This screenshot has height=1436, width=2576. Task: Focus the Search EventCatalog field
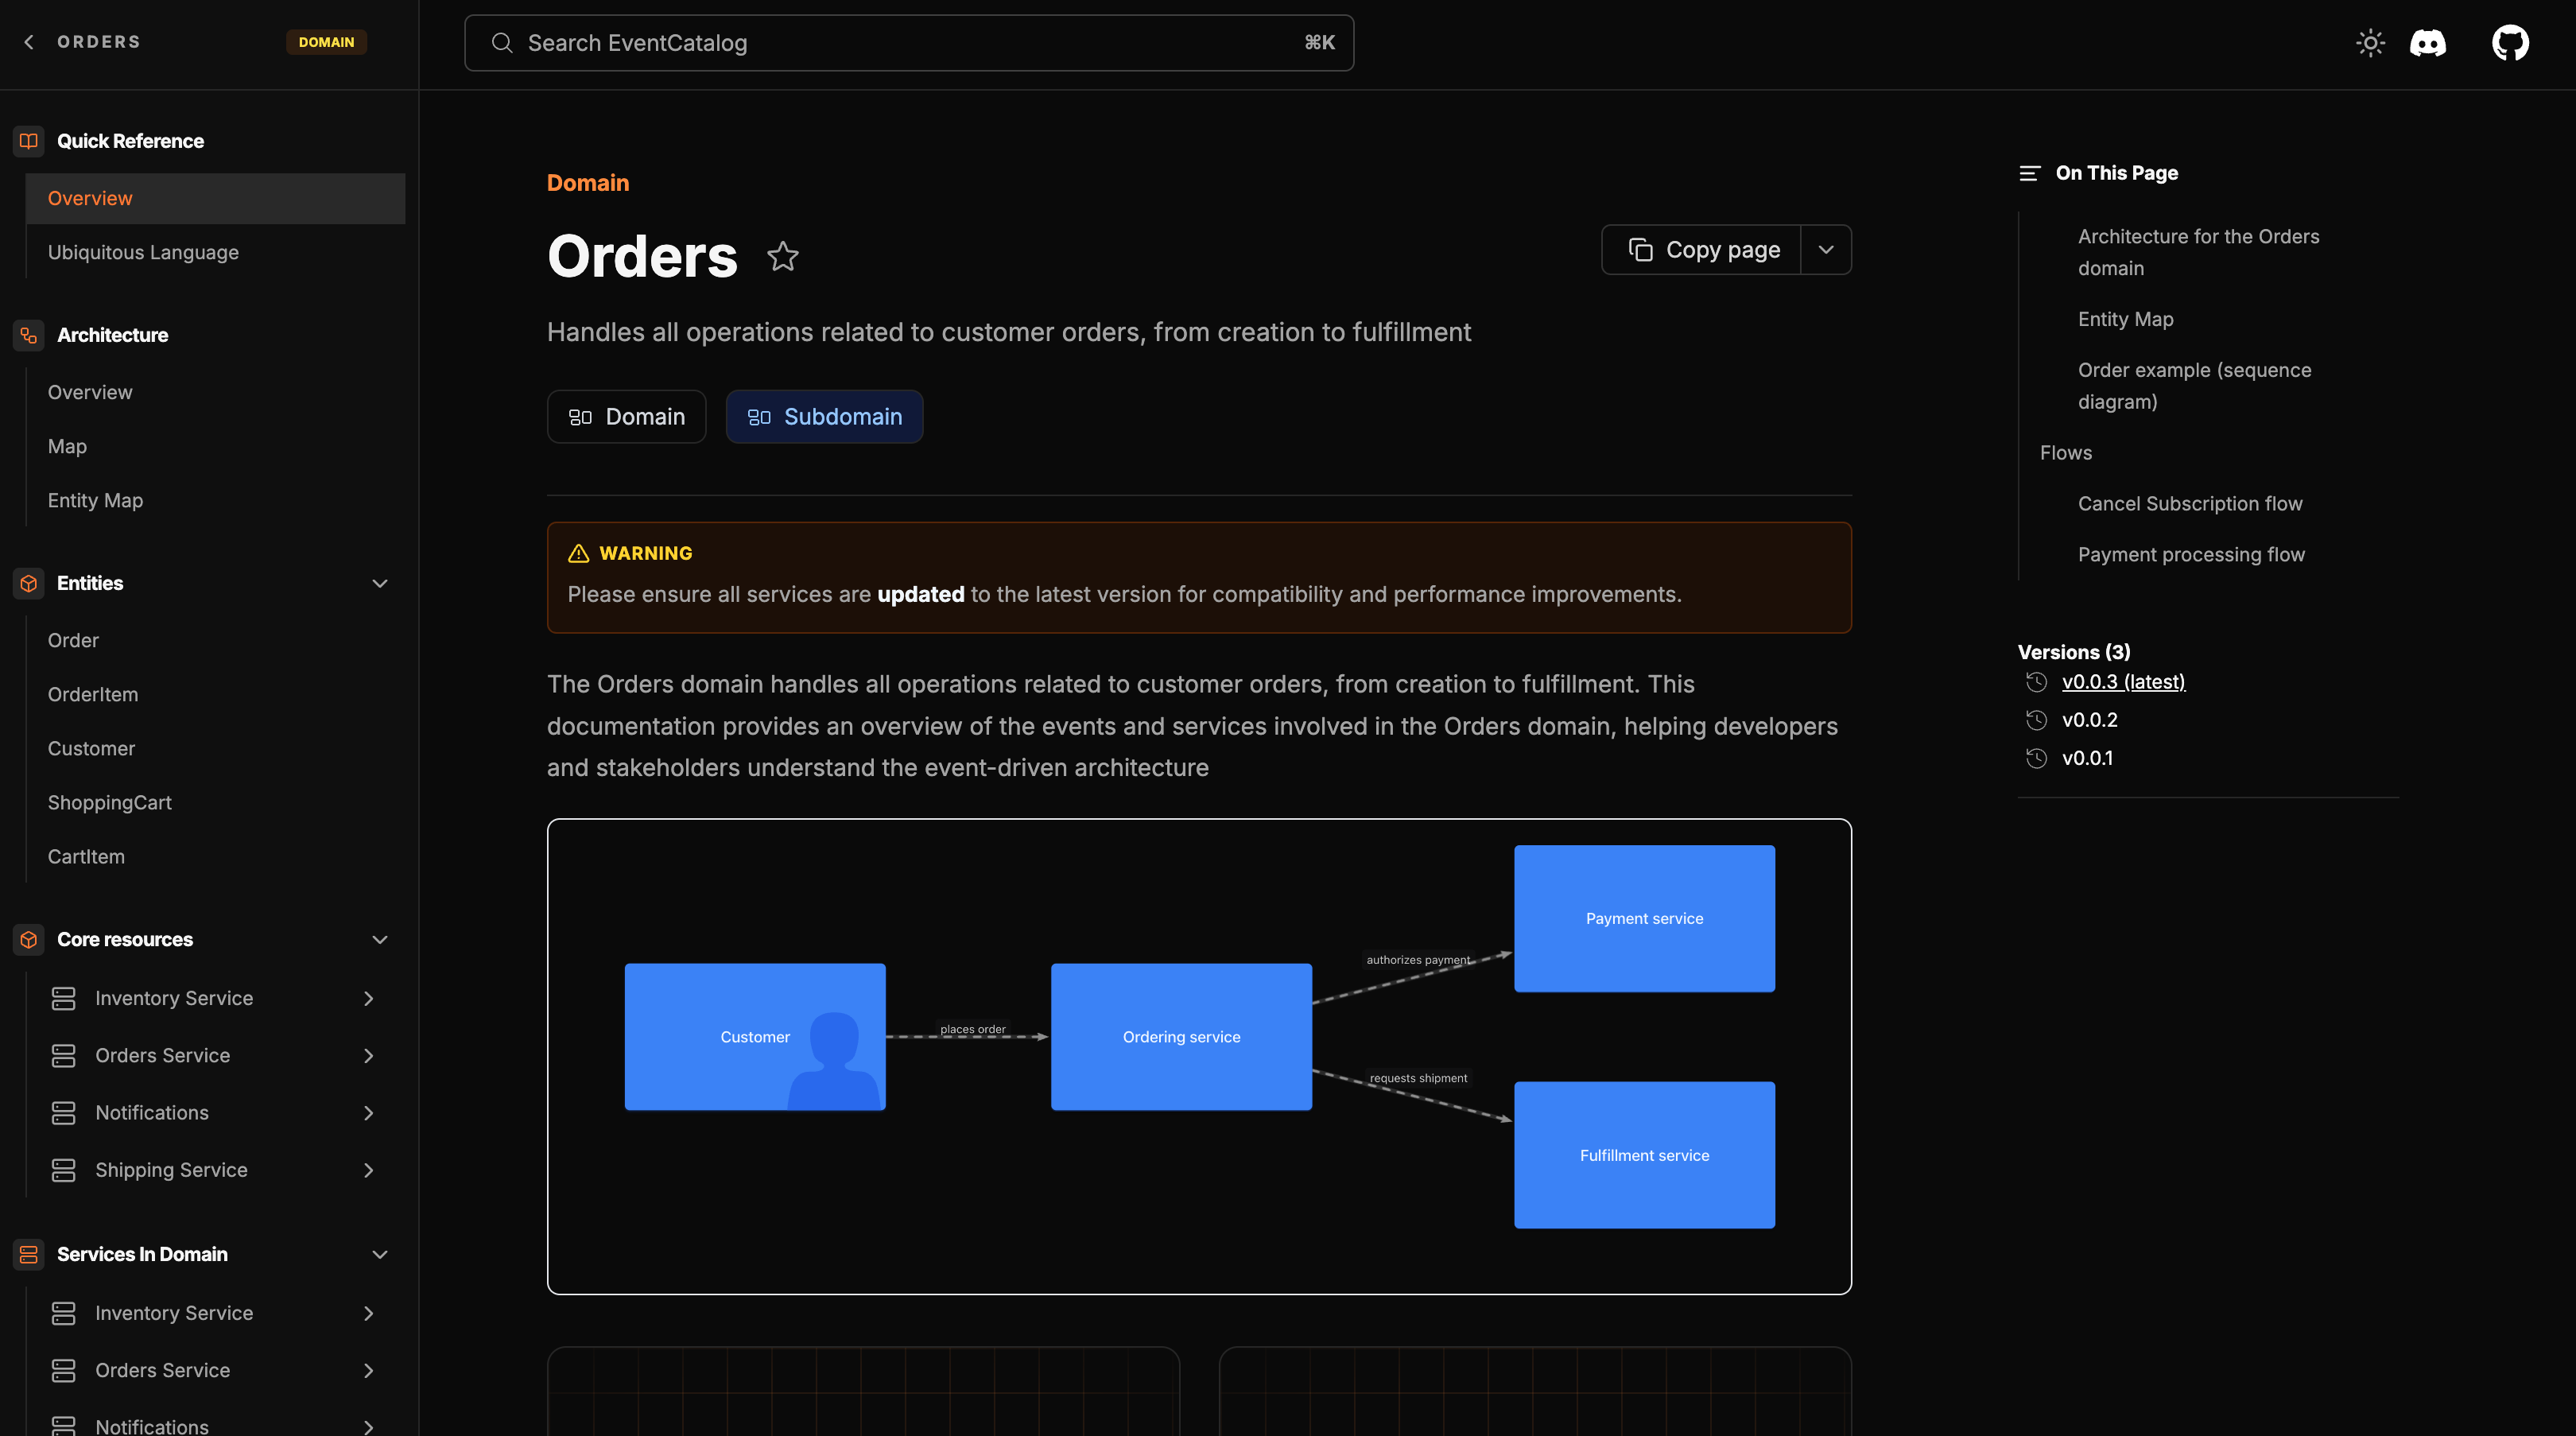tap(909, 43)
